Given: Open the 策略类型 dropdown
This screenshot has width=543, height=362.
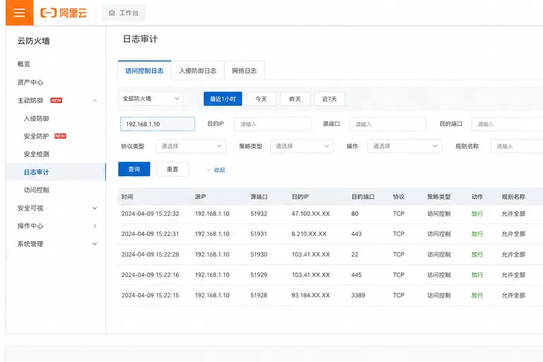Looking at the screenshot, I should coord(302,146).
